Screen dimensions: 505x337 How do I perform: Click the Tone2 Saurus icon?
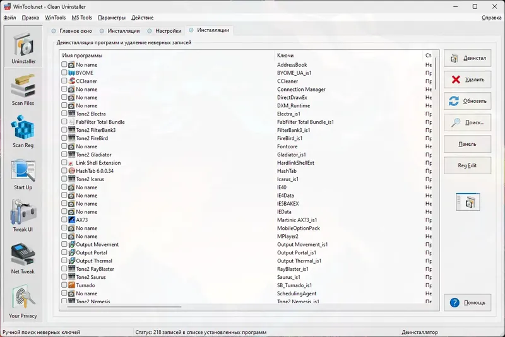pyautogui.click(x=72, y=277)
